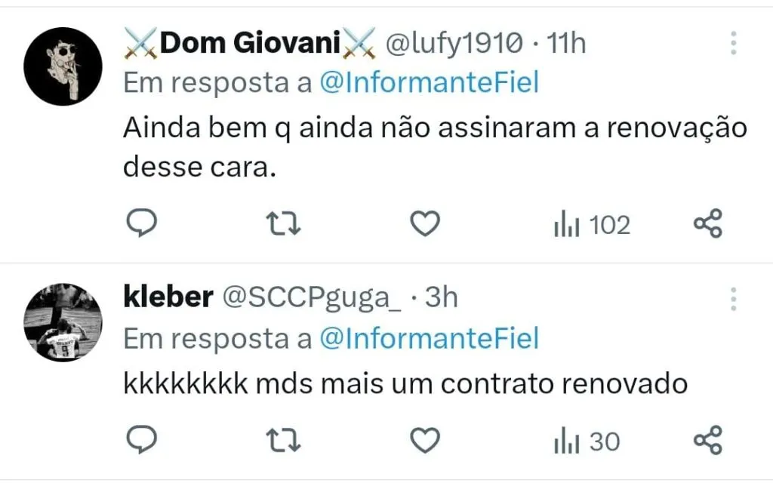Share Dom Giovani's tweet
This screenshot has height=483, width=773.
pyautogui.click(x=707, y=224)
